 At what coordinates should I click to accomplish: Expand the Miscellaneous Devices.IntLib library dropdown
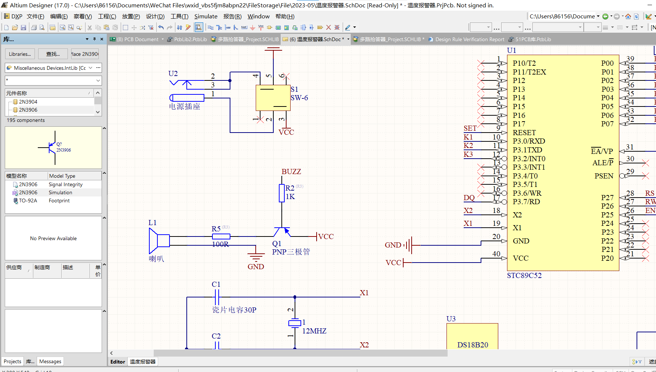[90, 68]
